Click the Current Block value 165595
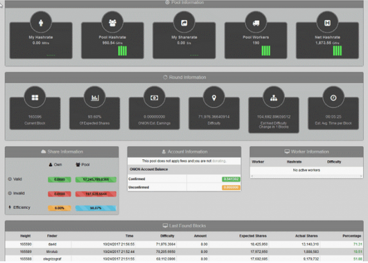The image size is (368, 263). pos(35,117)
